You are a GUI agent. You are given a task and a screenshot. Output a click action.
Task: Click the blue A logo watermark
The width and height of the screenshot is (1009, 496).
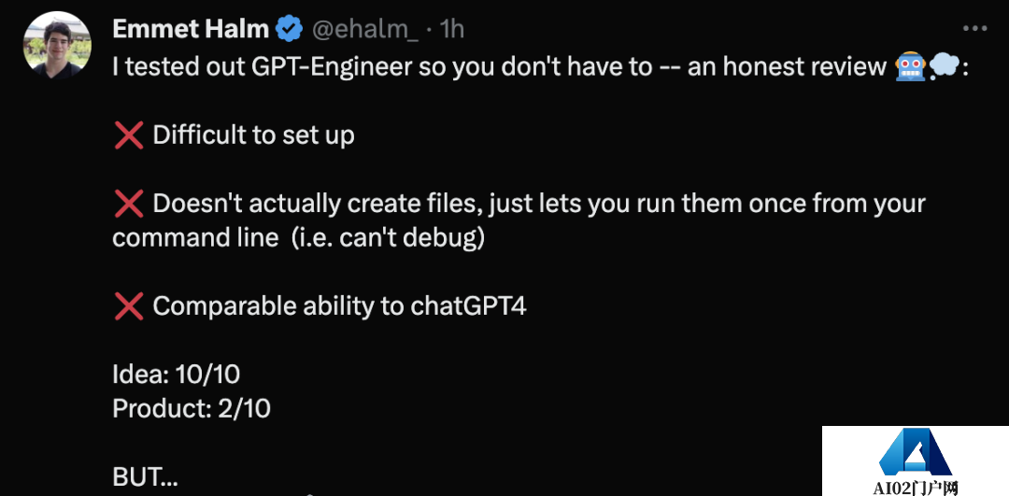pos(914,455)
